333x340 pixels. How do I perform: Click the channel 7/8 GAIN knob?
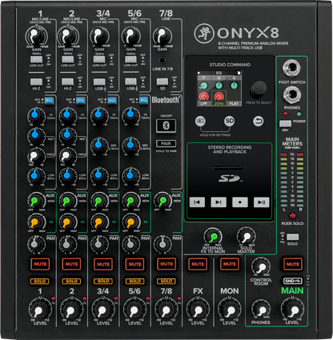pos(162,36)
